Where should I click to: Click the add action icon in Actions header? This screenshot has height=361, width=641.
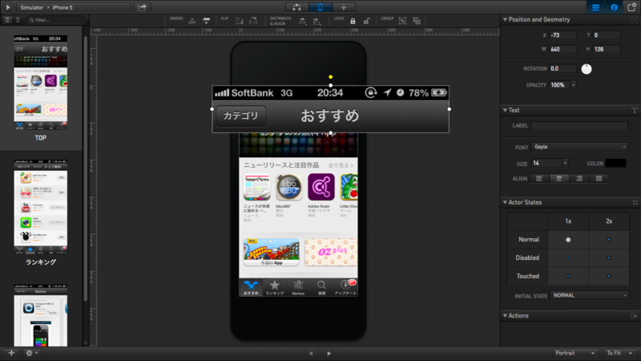634,316
